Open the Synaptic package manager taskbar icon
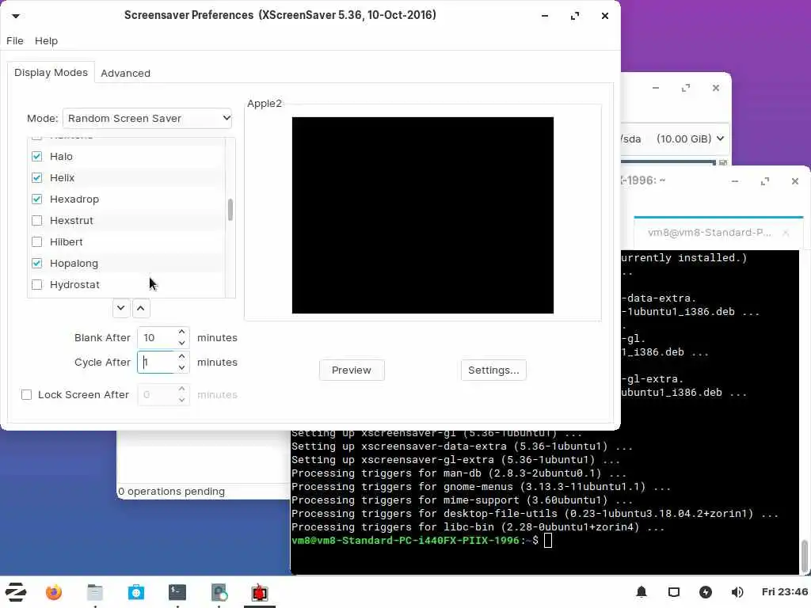 pos(219,592)
